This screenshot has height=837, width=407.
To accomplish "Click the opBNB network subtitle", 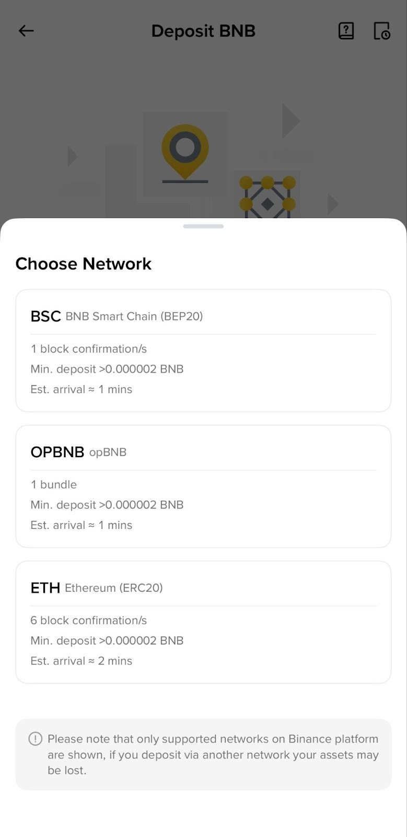I will 108,453.
